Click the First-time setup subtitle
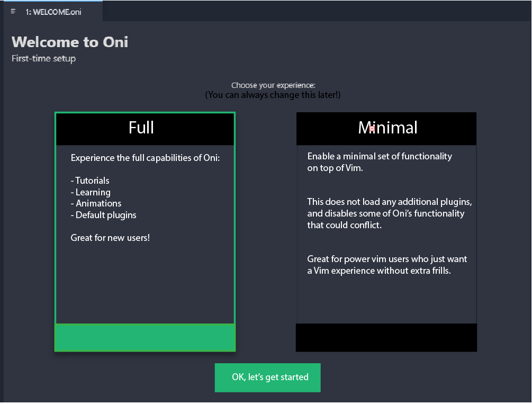 [43, 58]
